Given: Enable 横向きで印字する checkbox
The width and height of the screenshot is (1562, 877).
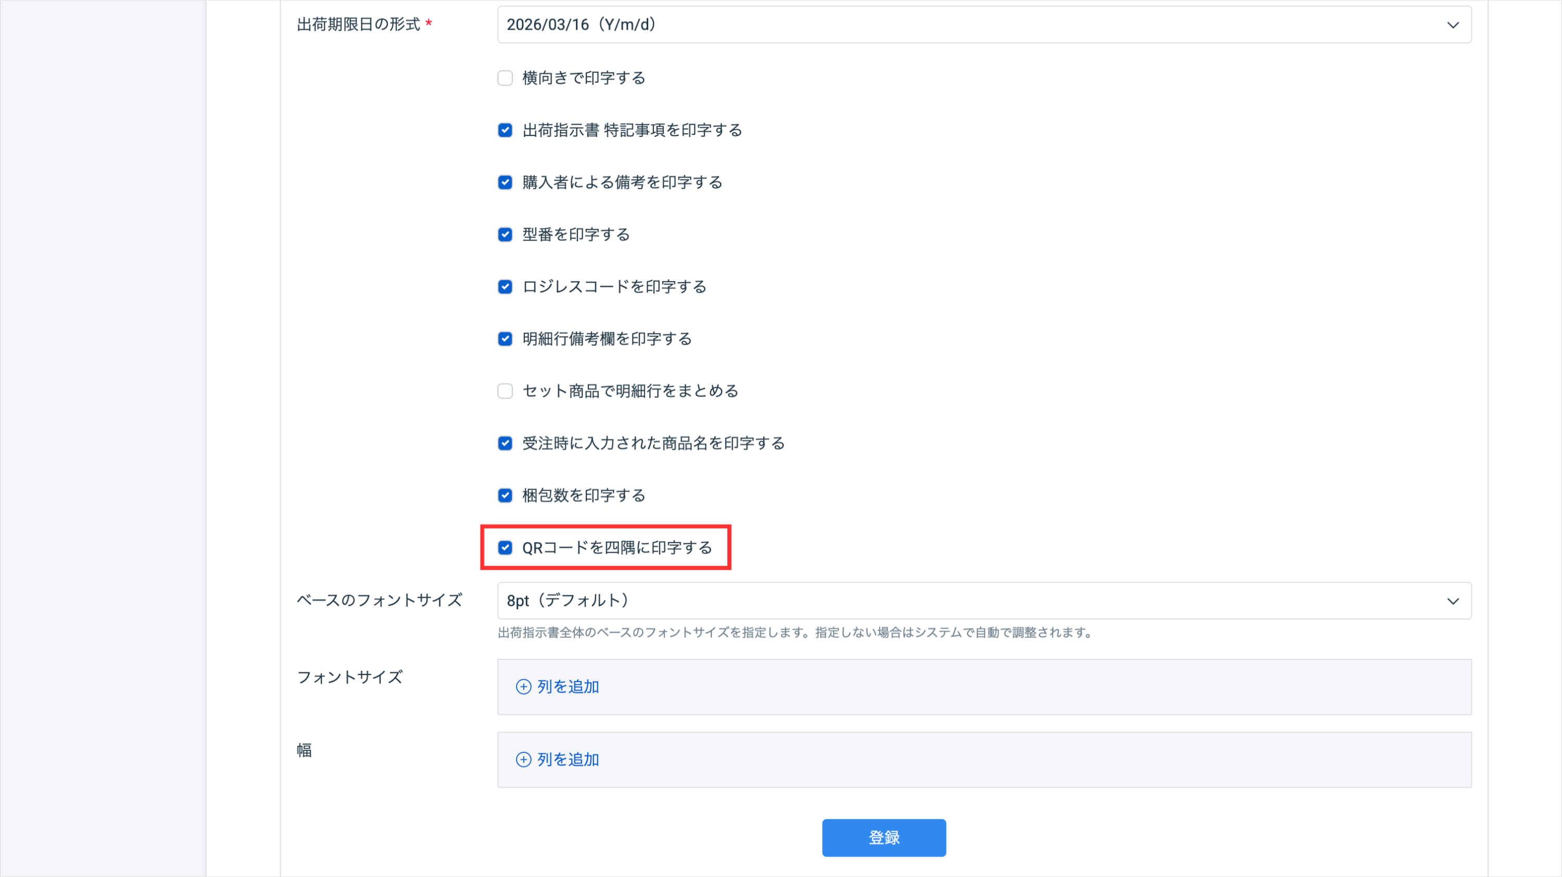Looking at the screenshot, I should pos(505,78).
